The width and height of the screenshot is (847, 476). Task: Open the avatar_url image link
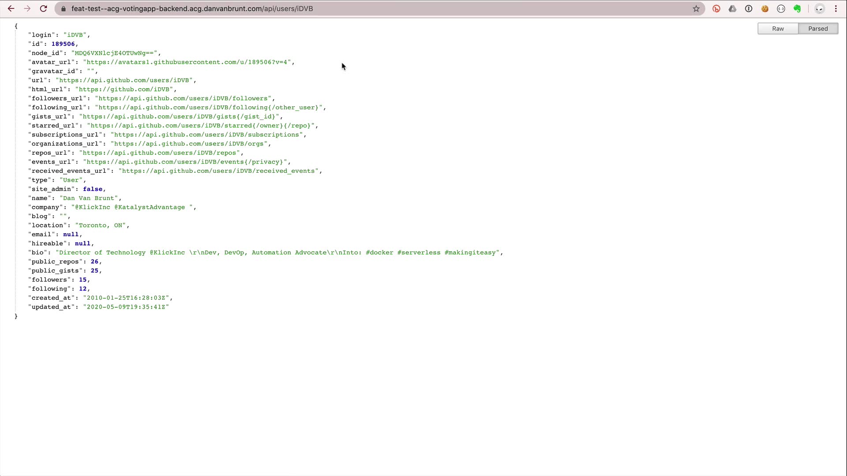tap(187, 62)
